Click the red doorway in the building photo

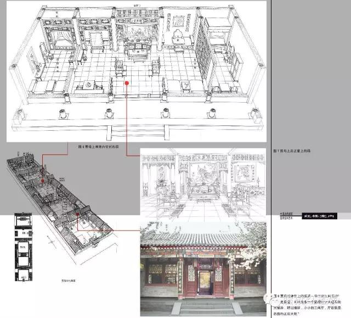tap(206, 280)
